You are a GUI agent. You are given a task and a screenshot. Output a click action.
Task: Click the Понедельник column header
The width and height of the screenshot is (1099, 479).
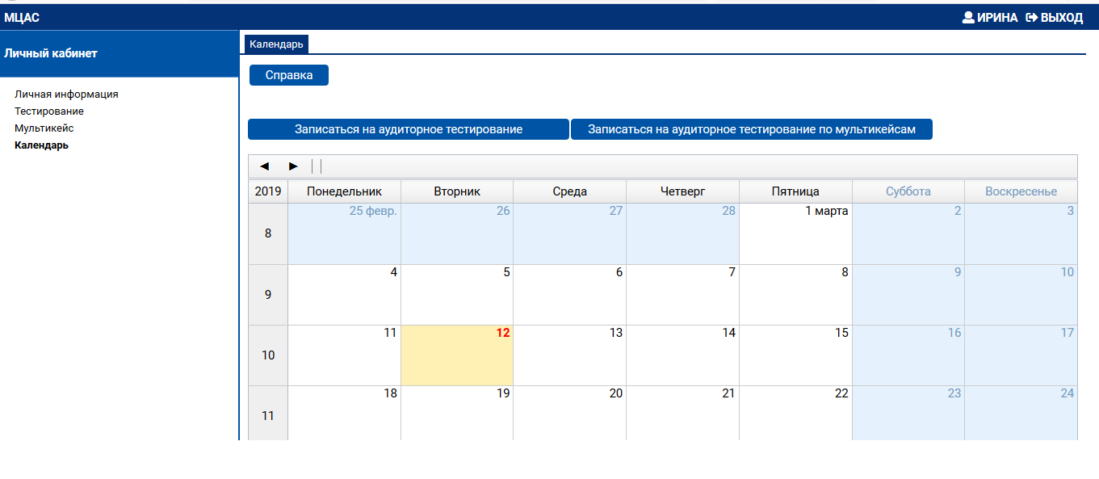pyautogui.click(x=344, y=191)
